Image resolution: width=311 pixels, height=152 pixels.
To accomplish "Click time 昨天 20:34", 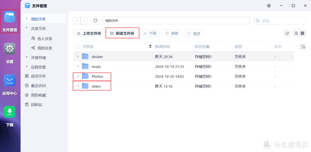I will click(164, 57).
